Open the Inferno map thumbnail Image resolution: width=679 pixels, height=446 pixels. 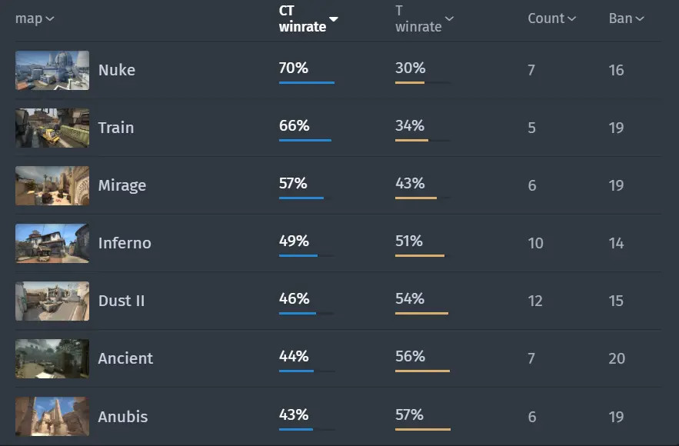pos(52,243)
